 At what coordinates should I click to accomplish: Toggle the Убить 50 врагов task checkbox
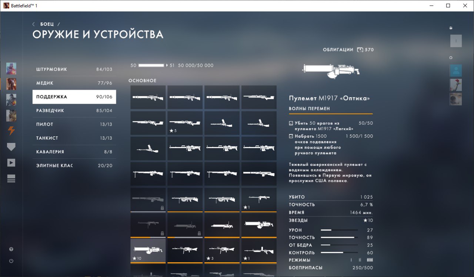pyautogui.click(x=291, y=123)
